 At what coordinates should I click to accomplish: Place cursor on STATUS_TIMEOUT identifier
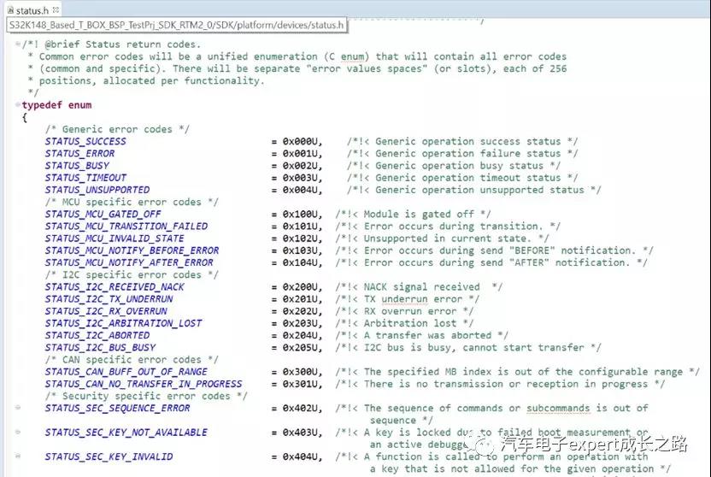(x=85, y=178)
